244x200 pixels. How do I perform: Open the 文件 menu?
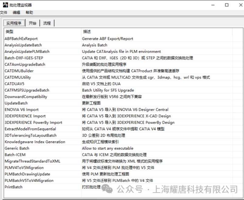pyautogui.click(x=3, y=13)
